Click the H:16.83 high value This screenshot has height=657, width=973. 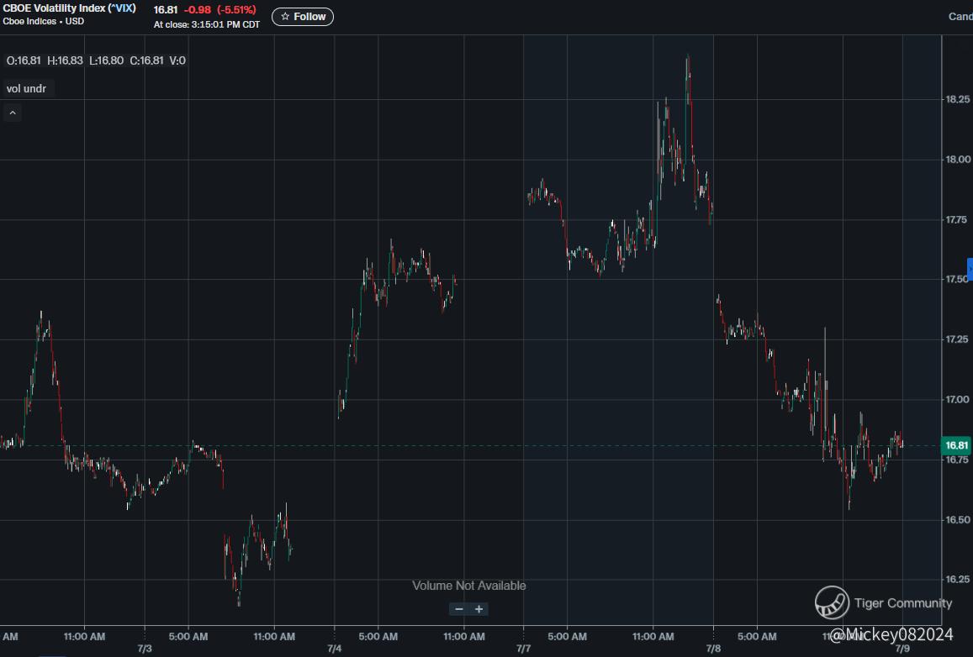click(65, 60)
